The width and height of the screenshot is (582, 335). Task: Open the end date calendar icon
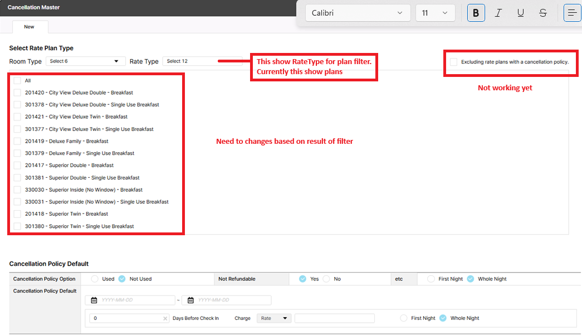[190, 300]
